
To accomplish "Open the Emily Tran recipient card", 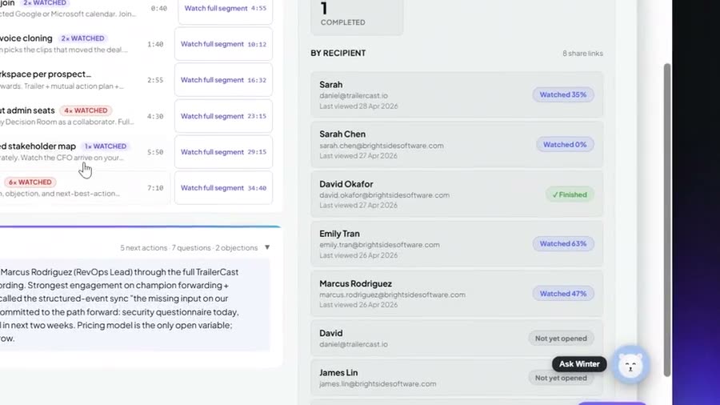I will pyautogui.click(x=457, y=244).
